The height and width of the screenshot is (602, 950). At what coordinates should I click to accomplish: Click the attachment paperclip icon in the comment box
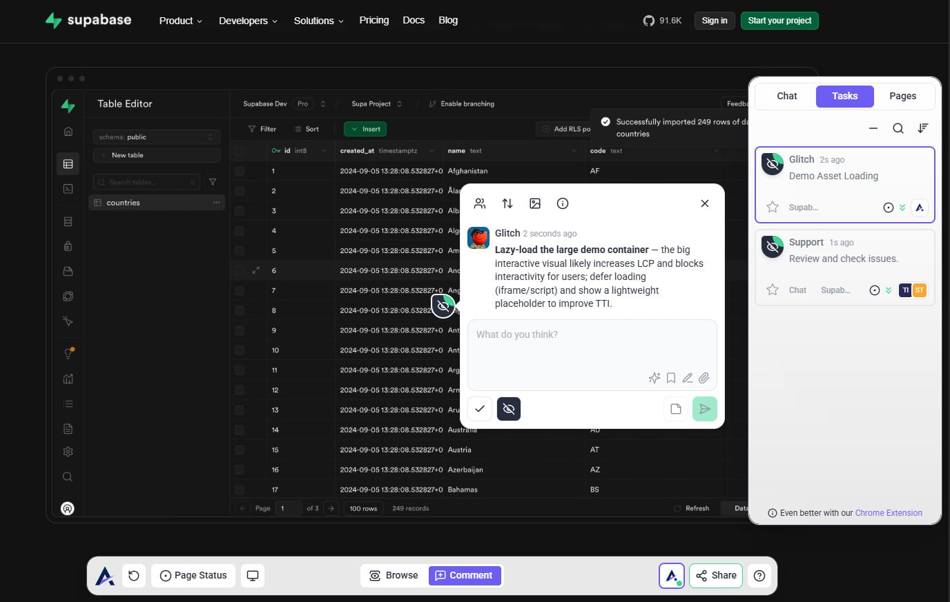tap(704, 378)
